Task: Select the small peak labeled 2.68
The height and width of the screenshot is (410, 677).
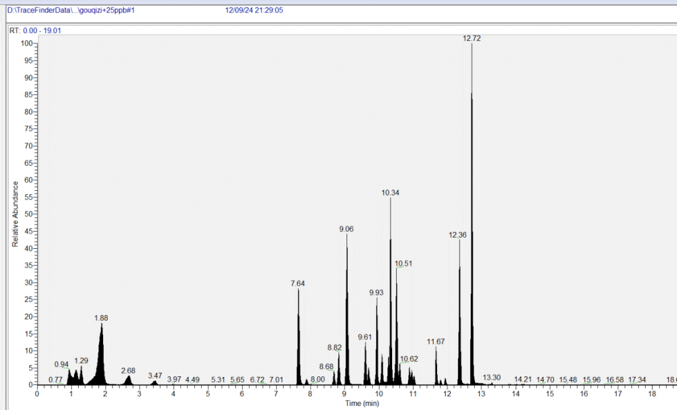Action: point(128,371)
